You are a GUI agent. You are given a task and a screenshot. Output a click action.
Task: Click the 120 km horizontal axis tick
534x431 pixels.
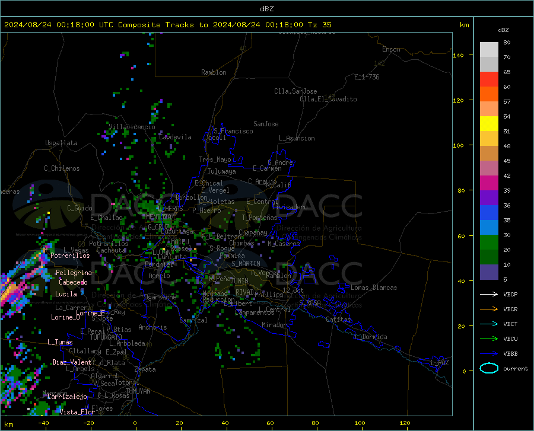[405, 423]
